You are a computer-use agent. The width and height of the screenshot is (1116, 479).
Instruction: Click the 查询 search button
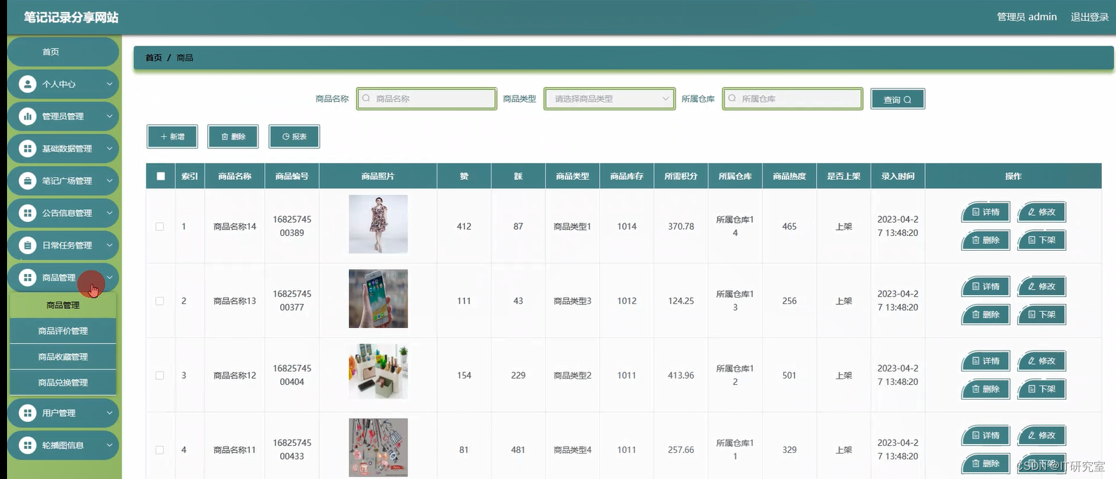(x=898, y=99)
